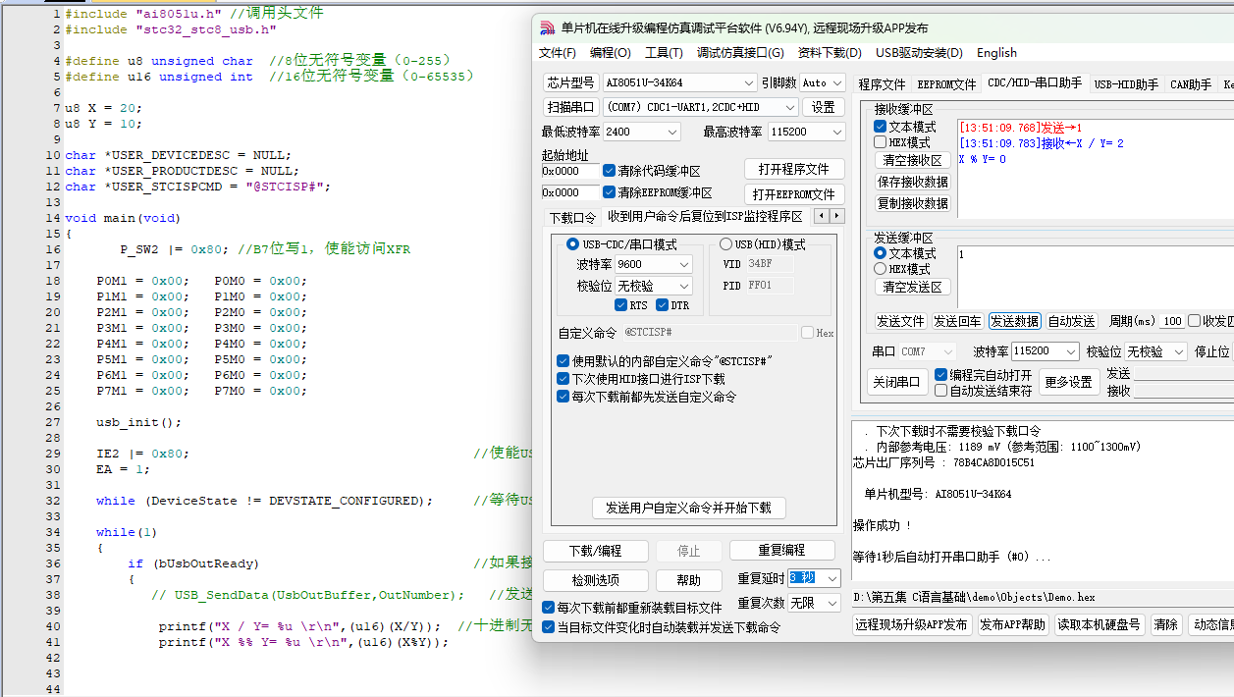Screen dimensions: 1234x697
Task: Open the 编程(O) menu
Action: [x=610, y=53]
